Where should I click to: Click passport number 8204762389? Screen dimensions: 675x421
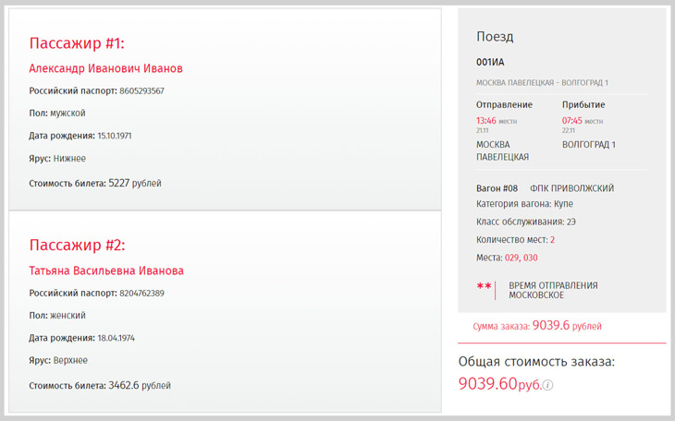141,293
